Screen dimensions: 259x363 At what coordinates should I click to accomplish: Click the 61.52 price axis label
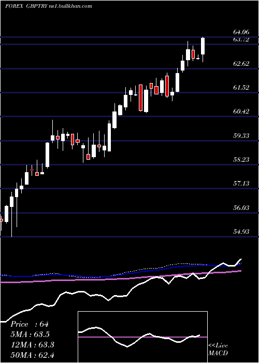click(241, 88)
